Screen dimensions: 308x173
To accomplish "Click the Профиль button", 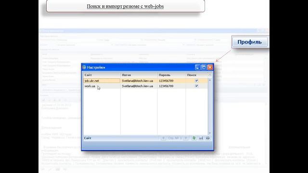I will click(x=250, y=42).
